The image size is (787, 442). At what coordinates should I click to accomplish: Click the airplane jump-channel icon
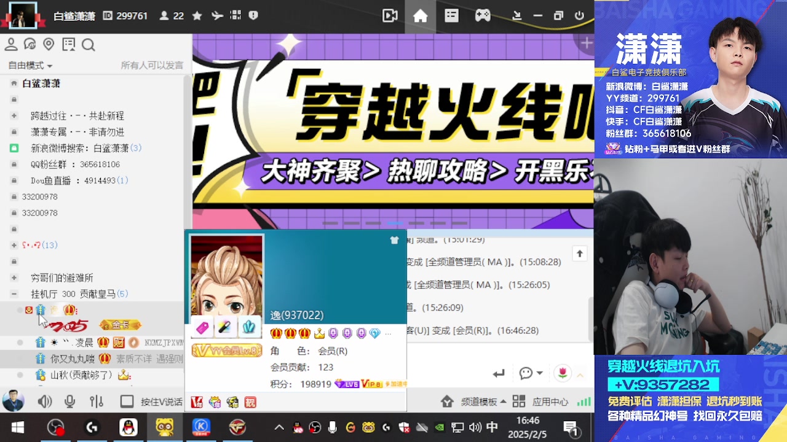[x=217, y=16]
